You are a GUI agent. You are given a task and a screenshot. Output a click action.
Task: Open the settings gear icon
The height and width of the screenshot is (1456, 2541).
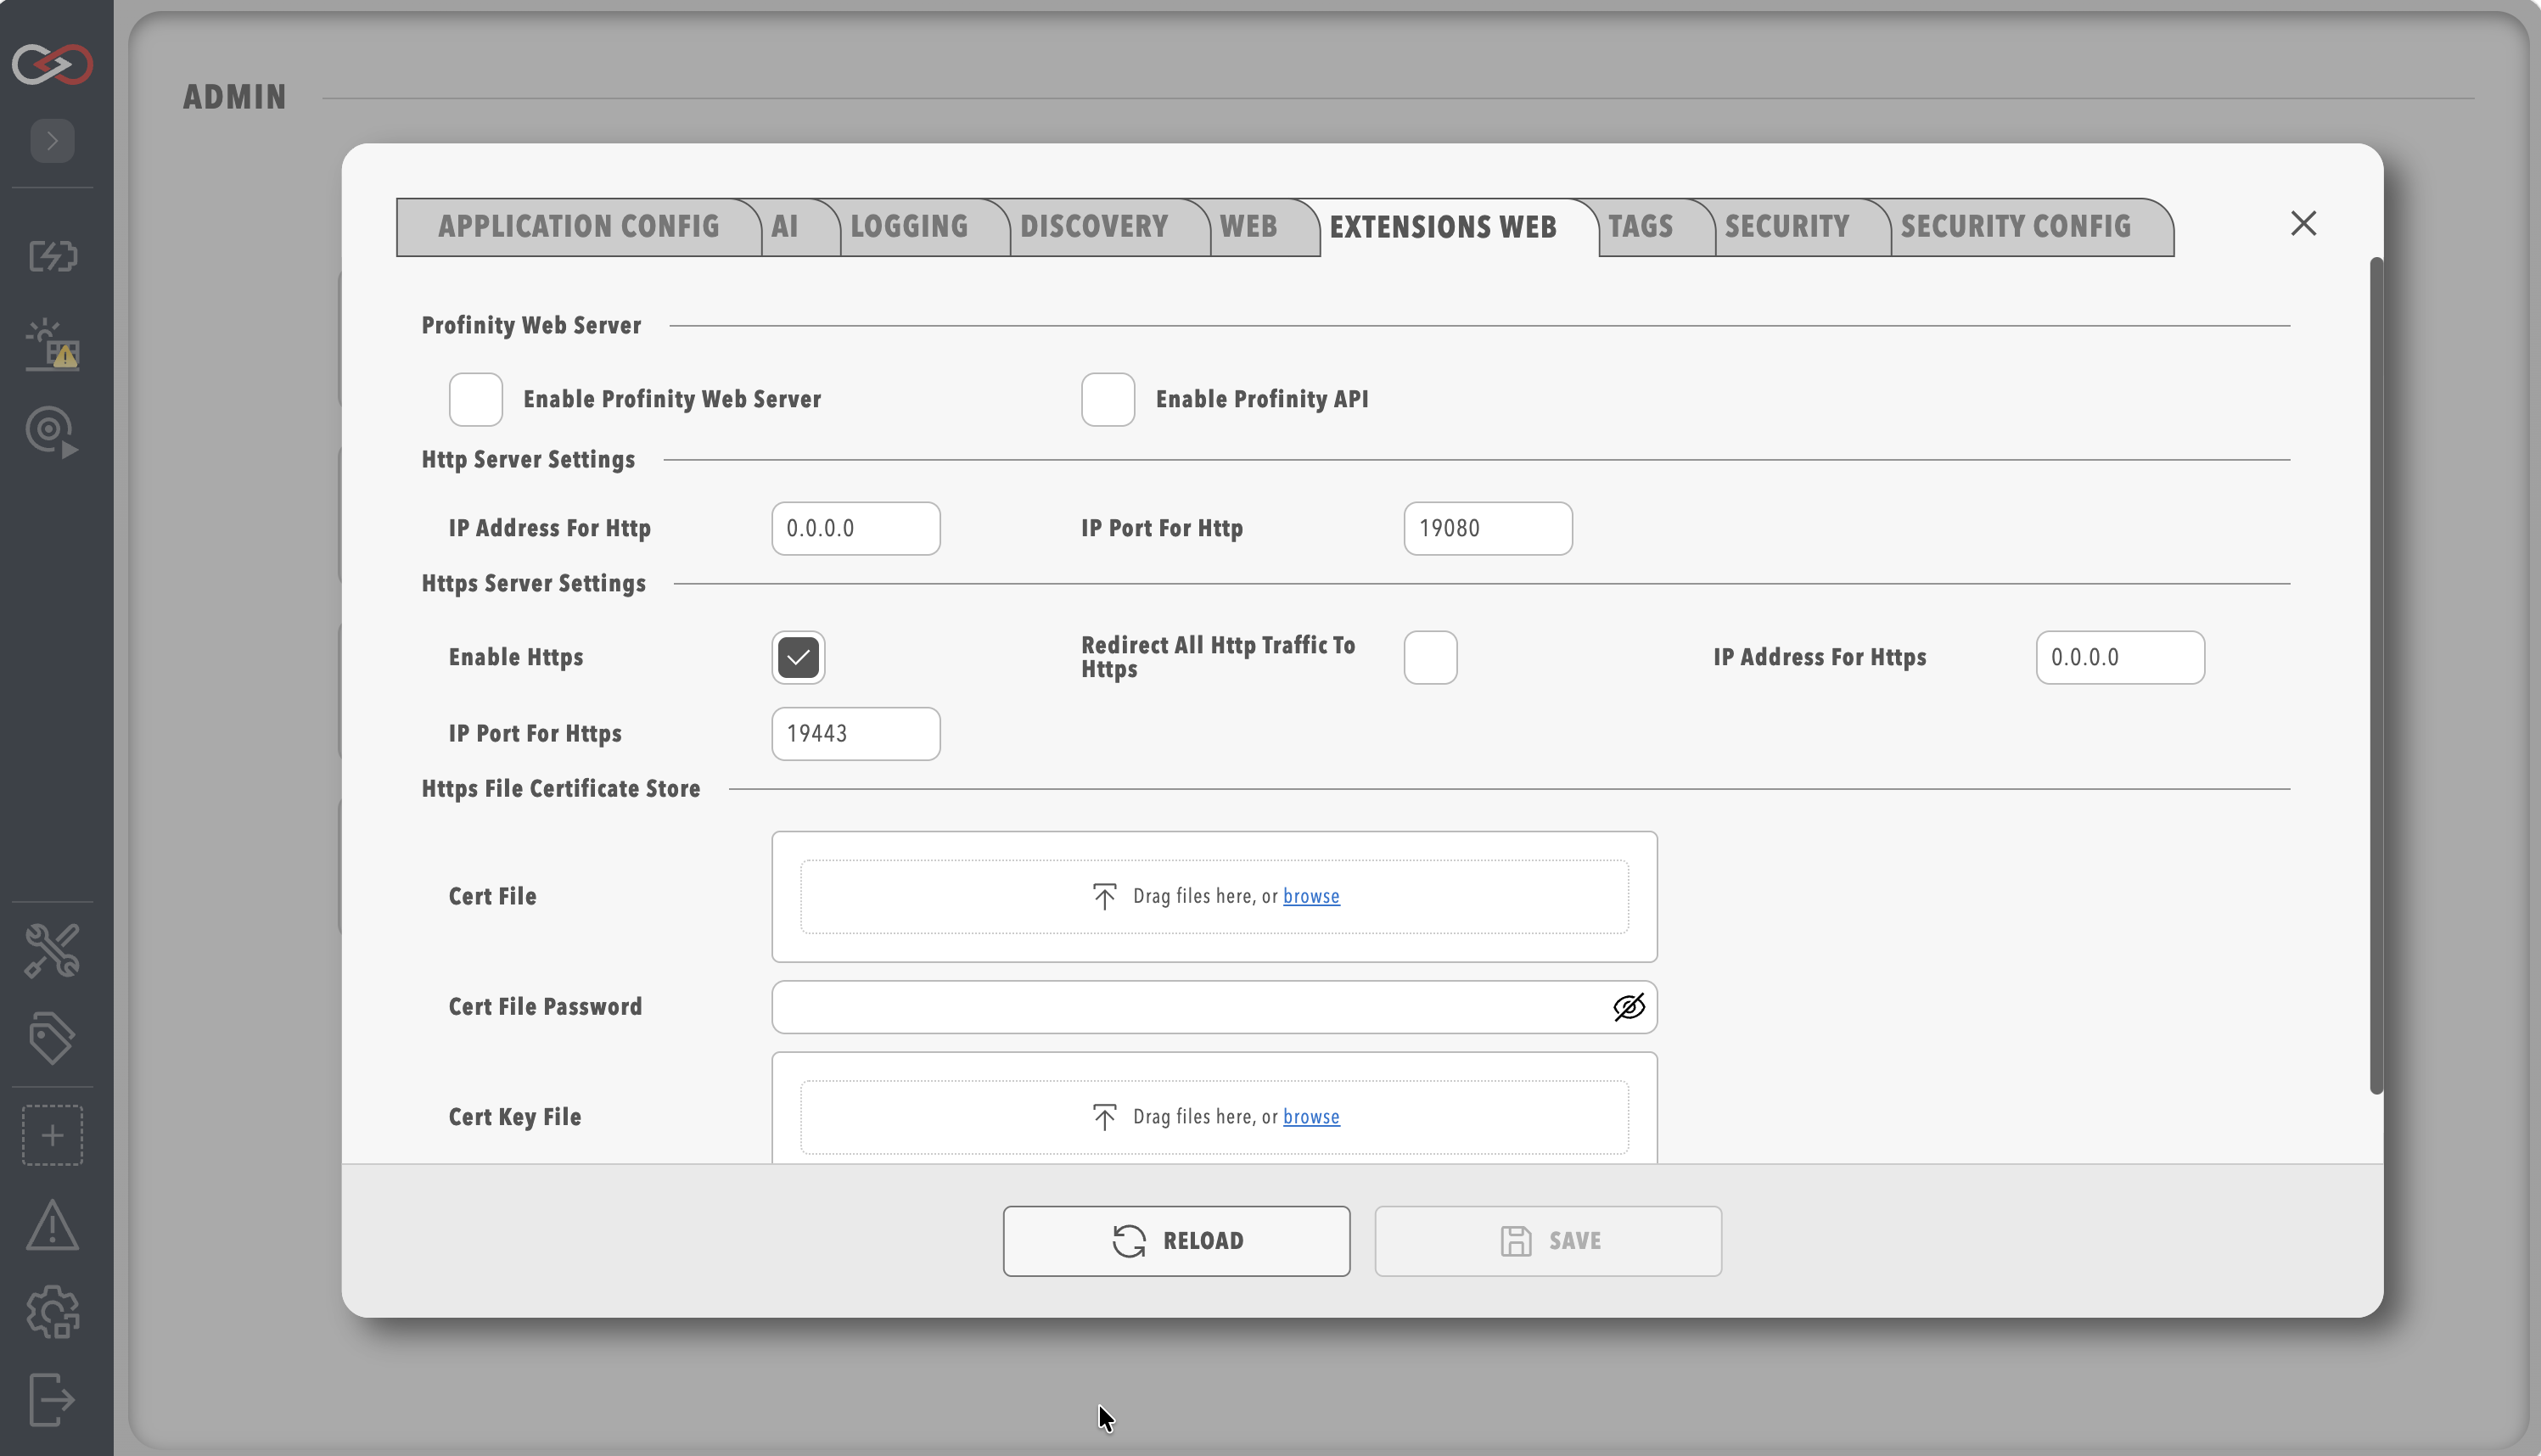click(52, 1312)
